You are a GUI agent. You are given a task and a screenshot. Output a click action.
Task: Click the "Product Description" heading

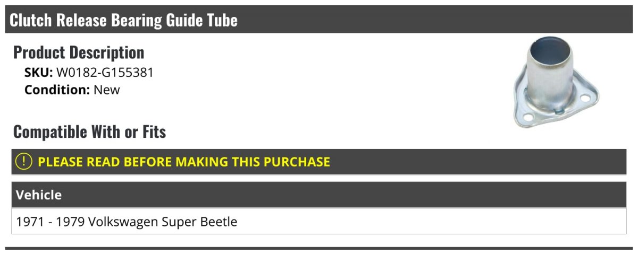(x=79, y=52)
